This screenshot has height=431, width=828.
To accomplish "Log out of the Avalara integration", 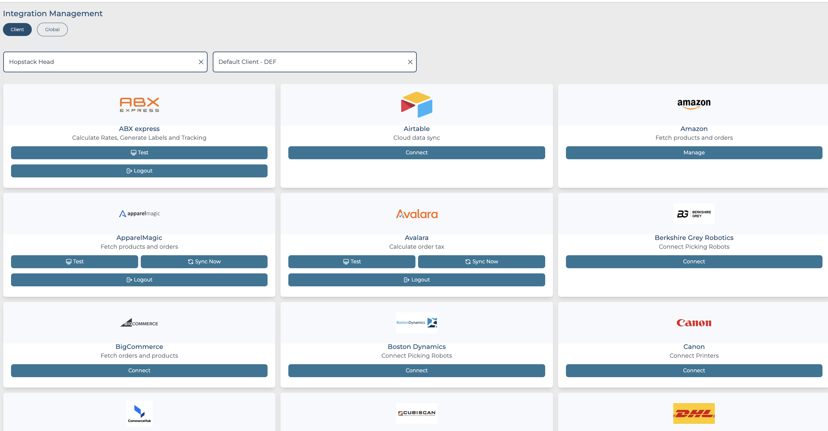I will tap(416, 280).
